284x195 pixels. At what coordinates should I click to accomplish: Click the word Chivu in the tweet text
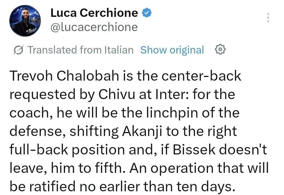pos(117,94)
